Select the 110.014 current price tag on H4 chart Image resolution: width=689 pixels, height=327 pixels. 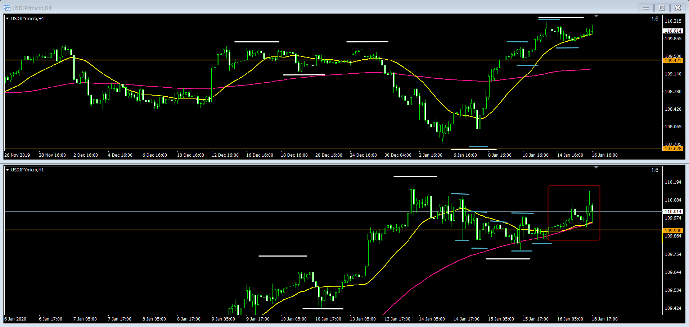(x=673, y=31)
